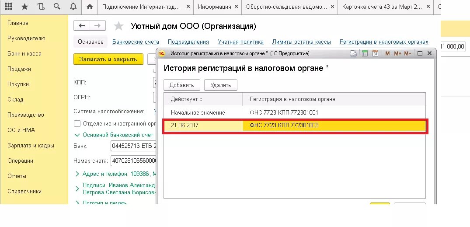Click cell ФНС 7723 КПП 772301001
This screenshot has height=227, width=470.
tap(334, 113)
